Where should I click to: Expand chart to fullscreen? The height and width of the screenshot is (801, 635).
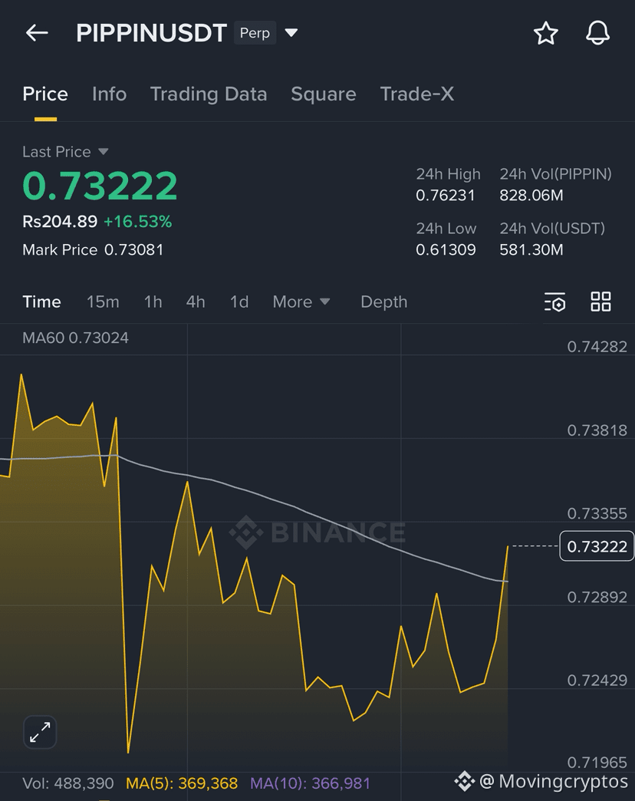point(40,732)
